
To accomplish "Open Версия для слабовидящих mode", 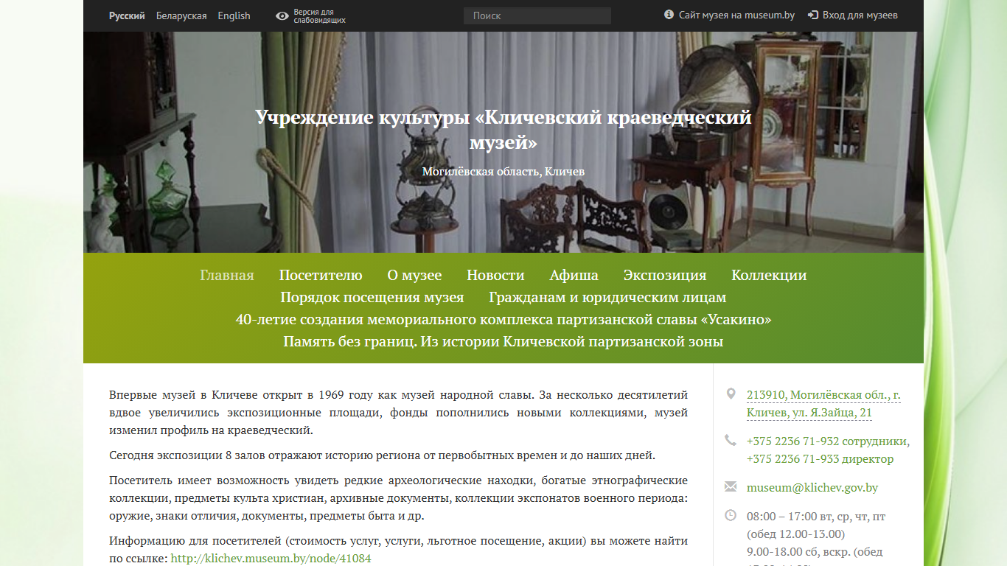I will (319, 16).
